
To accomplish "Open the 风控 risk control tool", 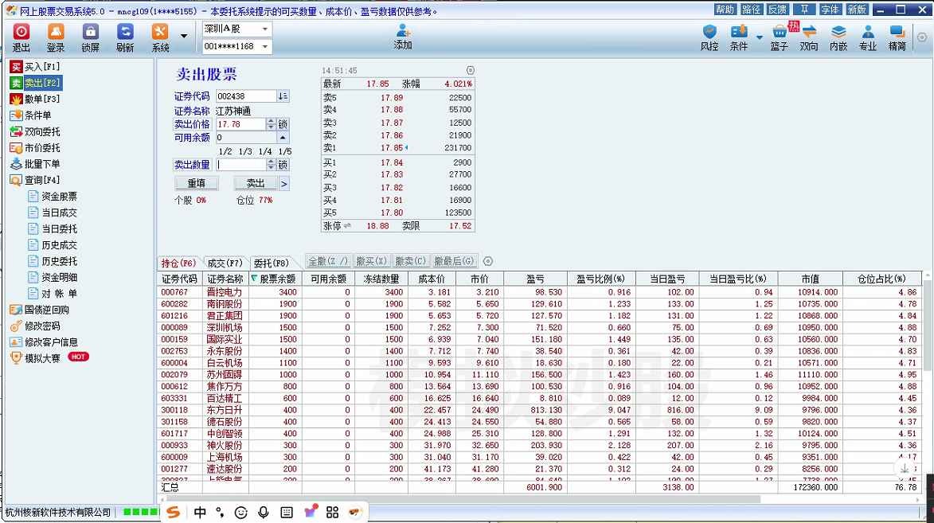I will coord(709,37).
